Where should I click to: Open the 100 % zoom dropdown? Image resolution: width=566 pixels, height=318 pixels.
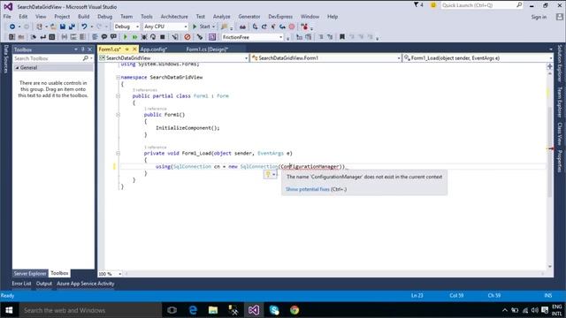(x=110, y=274)
